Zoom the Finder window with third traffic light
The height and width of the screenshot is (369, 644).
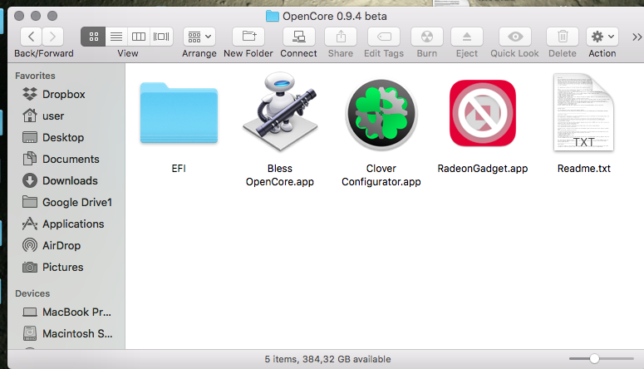(x=52, y=16)
